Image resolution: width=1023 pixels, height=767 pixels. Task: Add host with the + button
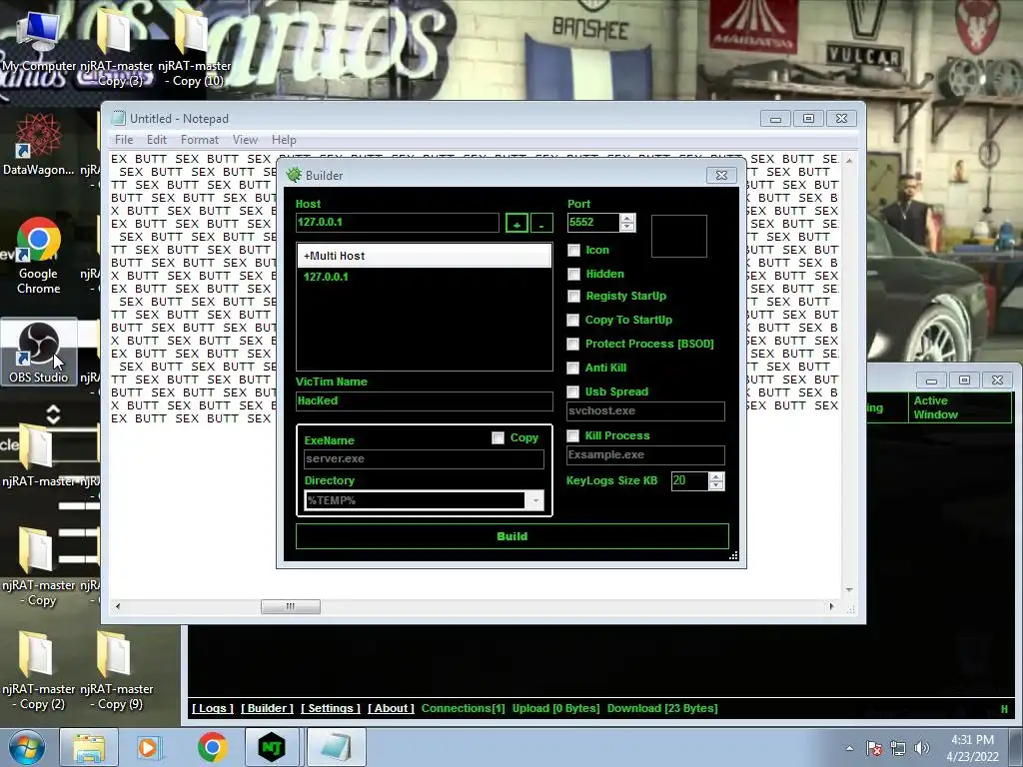click(516, 224)
